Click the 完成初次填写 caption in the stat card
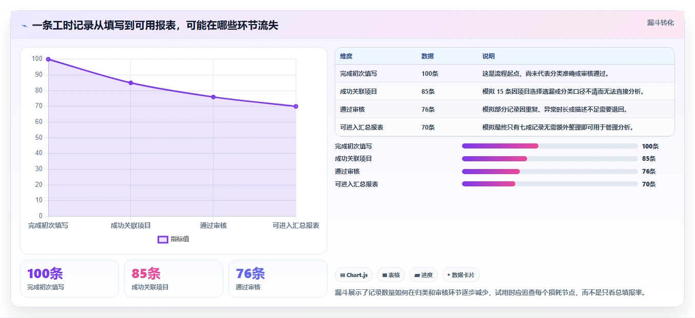This screenshot has height=318, width=695. [x=46, y=287]
